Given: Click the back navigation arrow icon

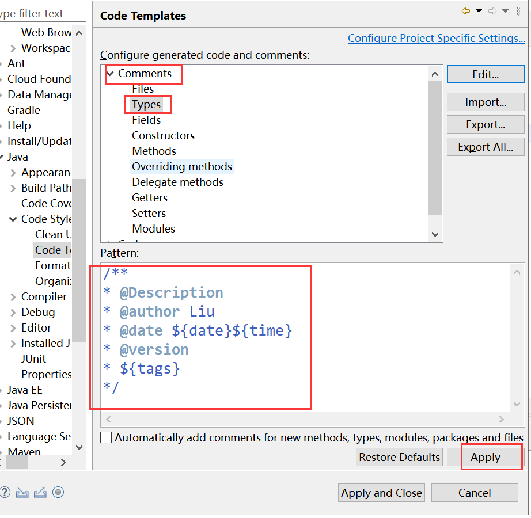Looking at the screenshot, I should [x=466, y=11].
